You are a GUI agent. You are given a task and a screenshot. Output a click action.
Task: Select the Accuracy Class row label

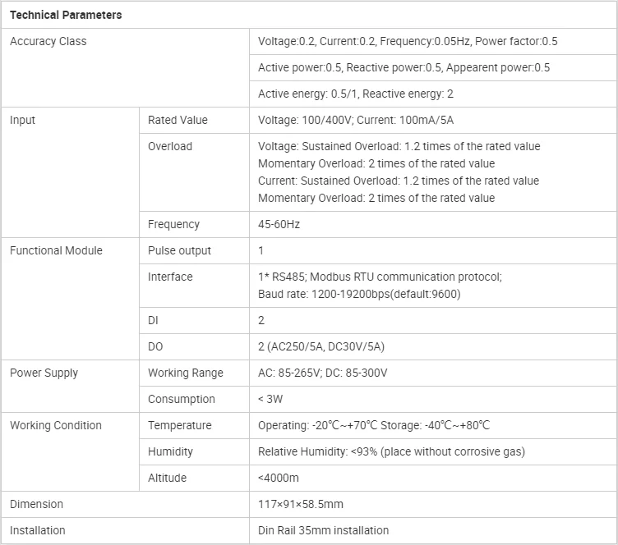(x=48, y=41)
